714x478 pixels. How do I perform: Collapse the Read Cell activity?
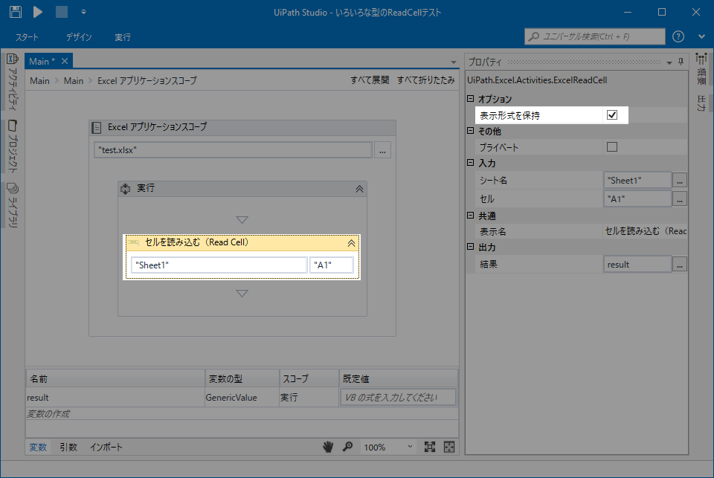tap(352, 242)
